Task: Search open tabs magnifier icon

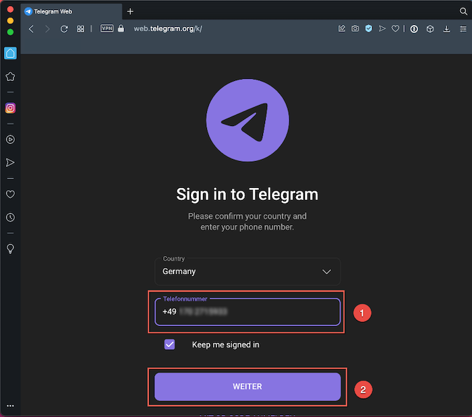Action: pos(463,11)
